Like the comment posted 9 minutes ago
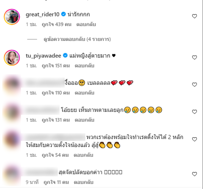This screenshot has height=189, width=203. [x=194, y=174]
